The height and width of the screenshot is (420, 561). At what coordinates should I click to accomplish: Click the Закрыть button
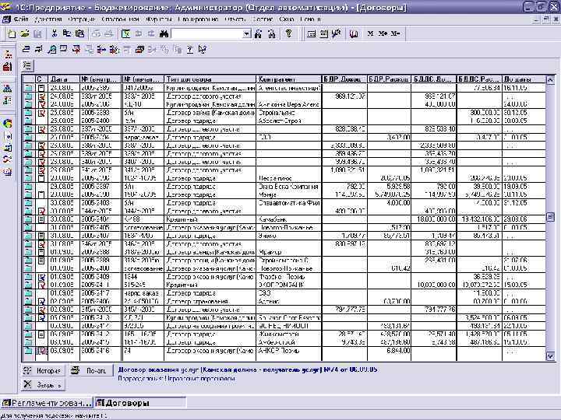[x=43, y=385]
